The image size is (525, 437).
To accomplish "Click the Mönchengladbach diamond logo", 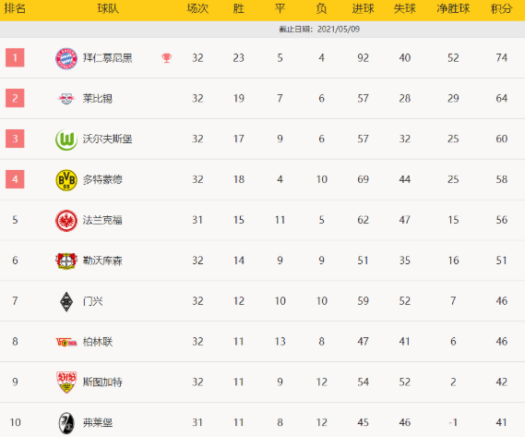I will click(x=66, y=301).
